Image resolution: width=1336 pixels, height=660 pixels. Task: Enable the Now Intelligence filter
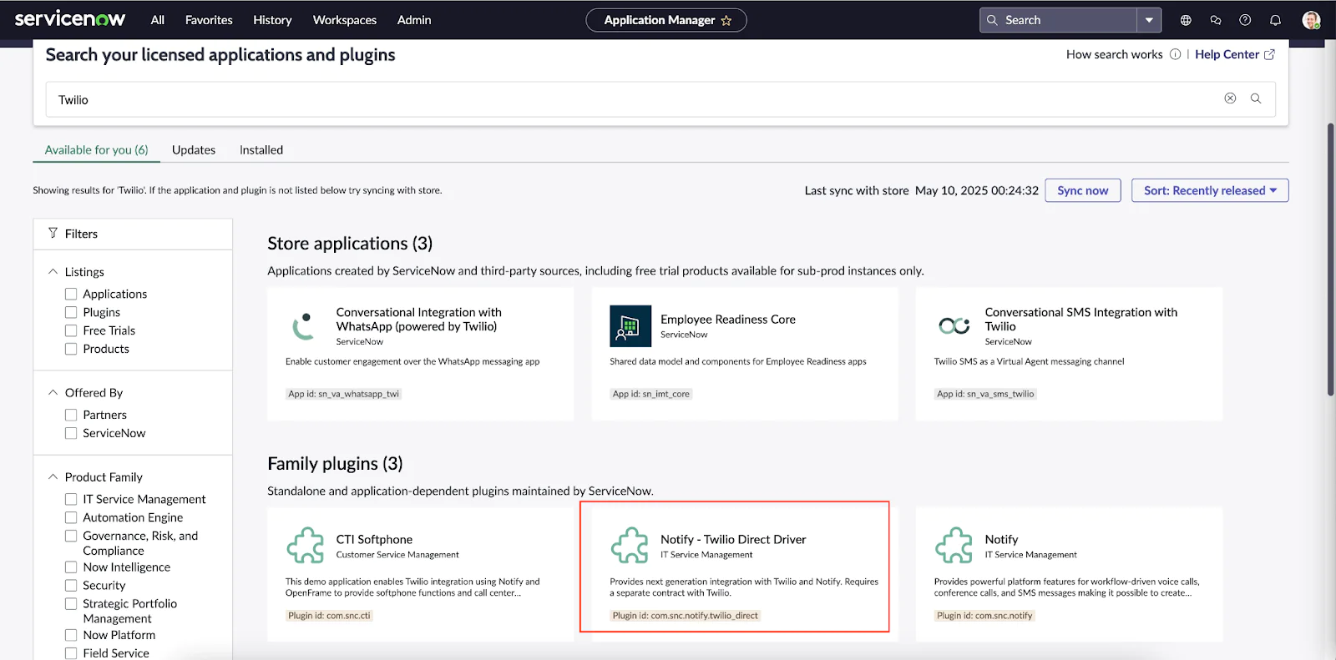pyautogui.click(x=71, y=567)
